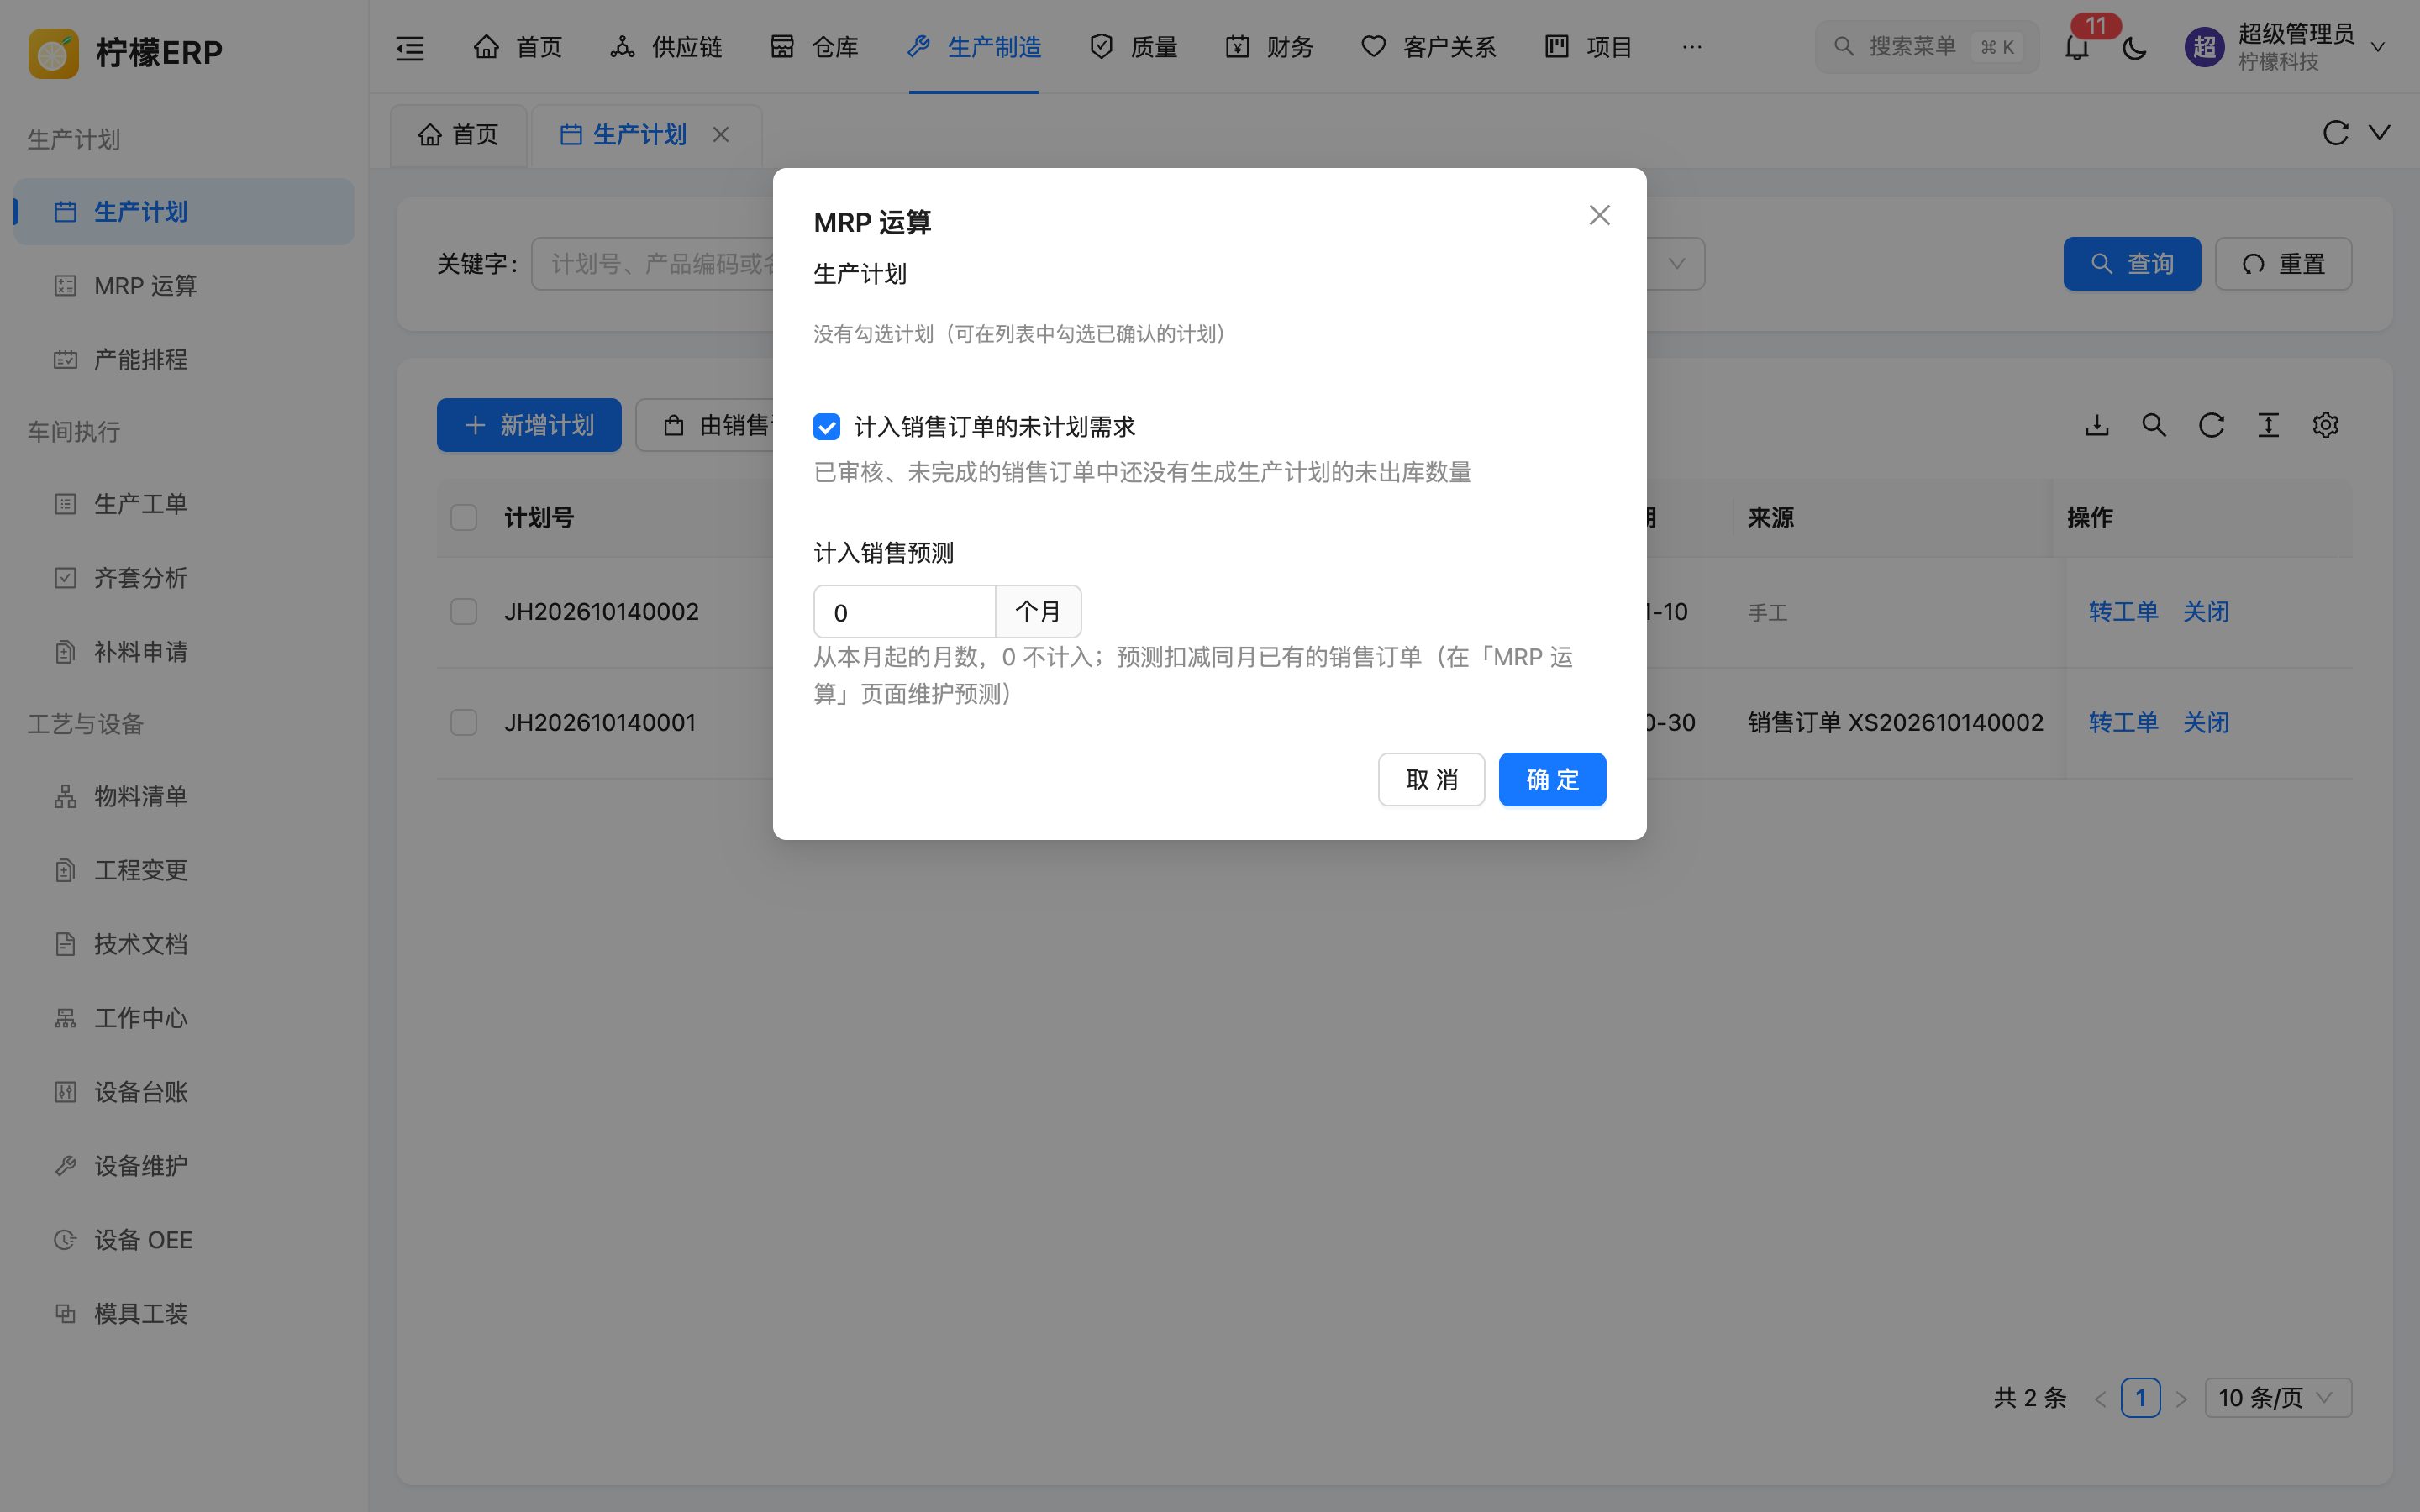Click the 柠檬ERP logo icon
The width and height of the screenshot is (2420, 1512).
point(53,52)
